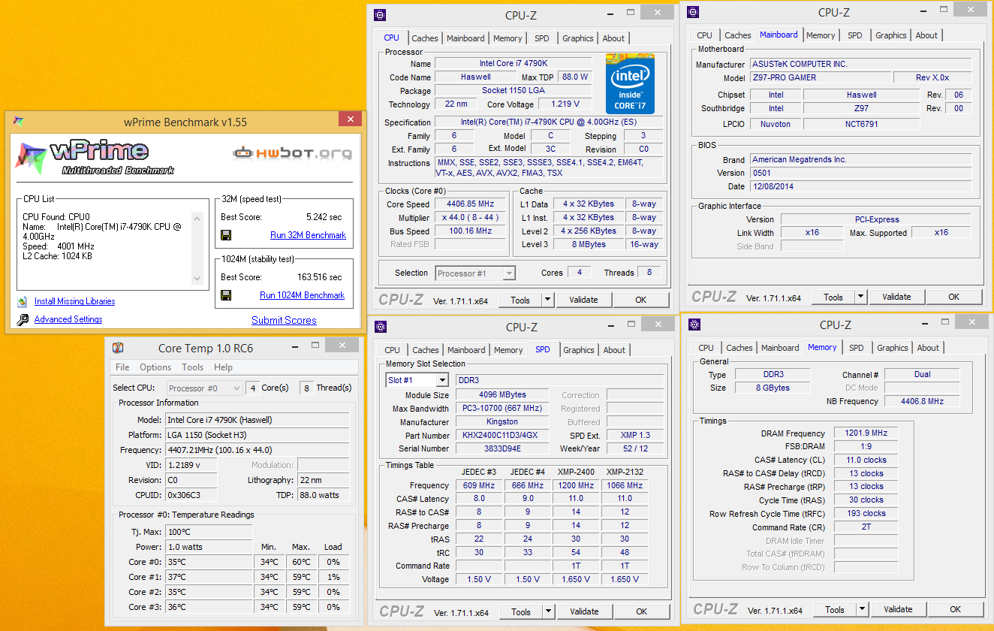
Task: Open Advanced Settings link in wPrime
Action: (x=68, y=319)
